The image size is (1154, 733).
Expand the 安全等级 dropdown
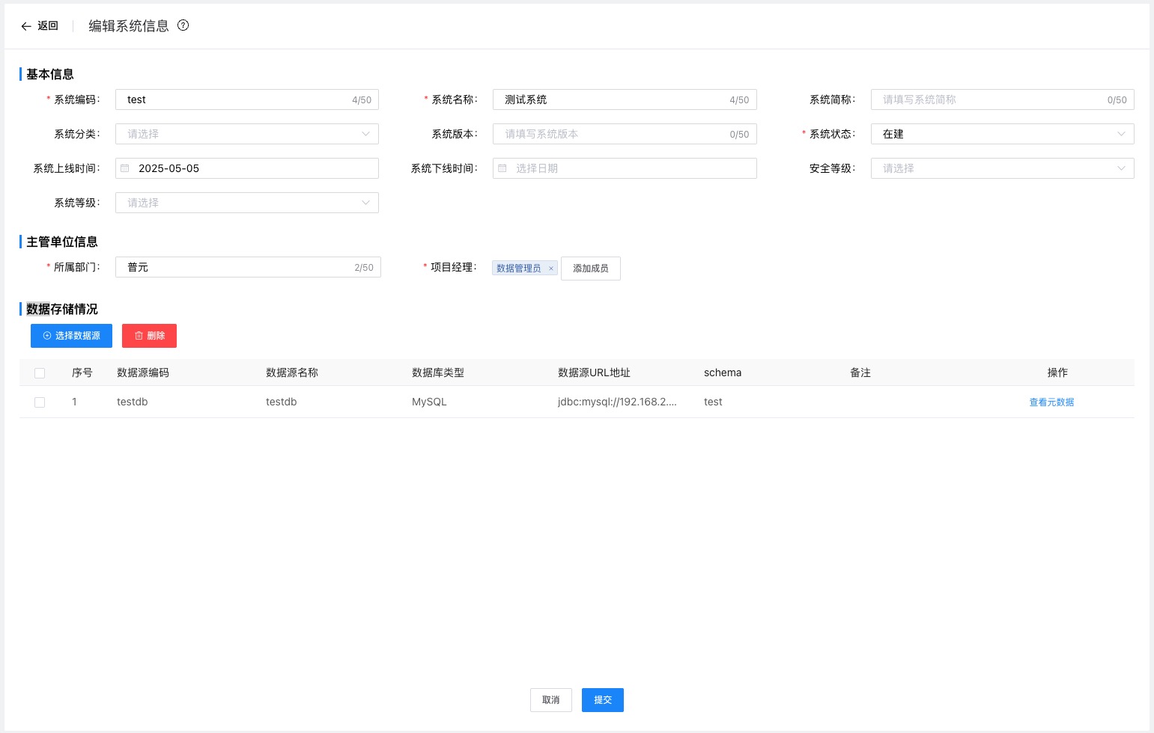coord(1002,168)
